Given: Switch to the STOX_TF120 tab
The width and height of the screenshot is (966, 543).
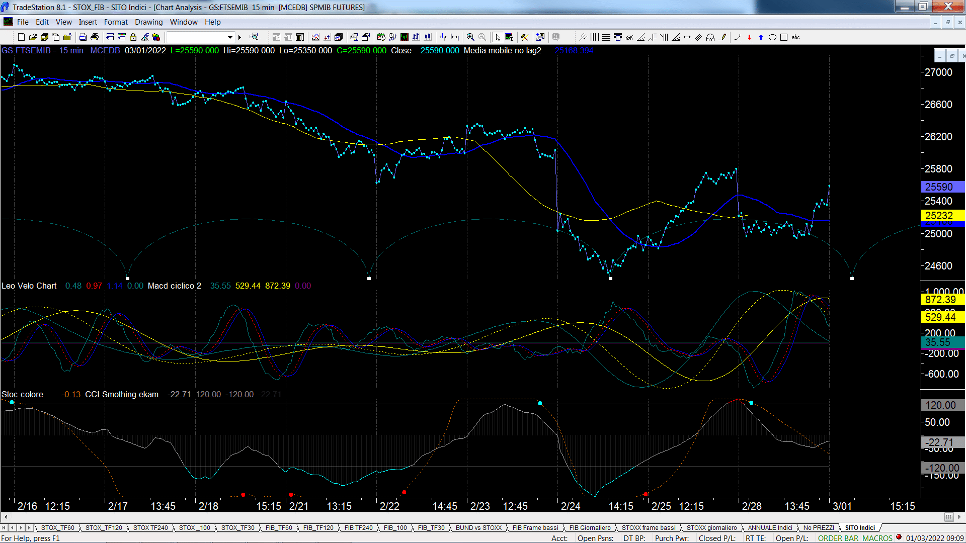Looking at the screenshot, I should point(104,528).
